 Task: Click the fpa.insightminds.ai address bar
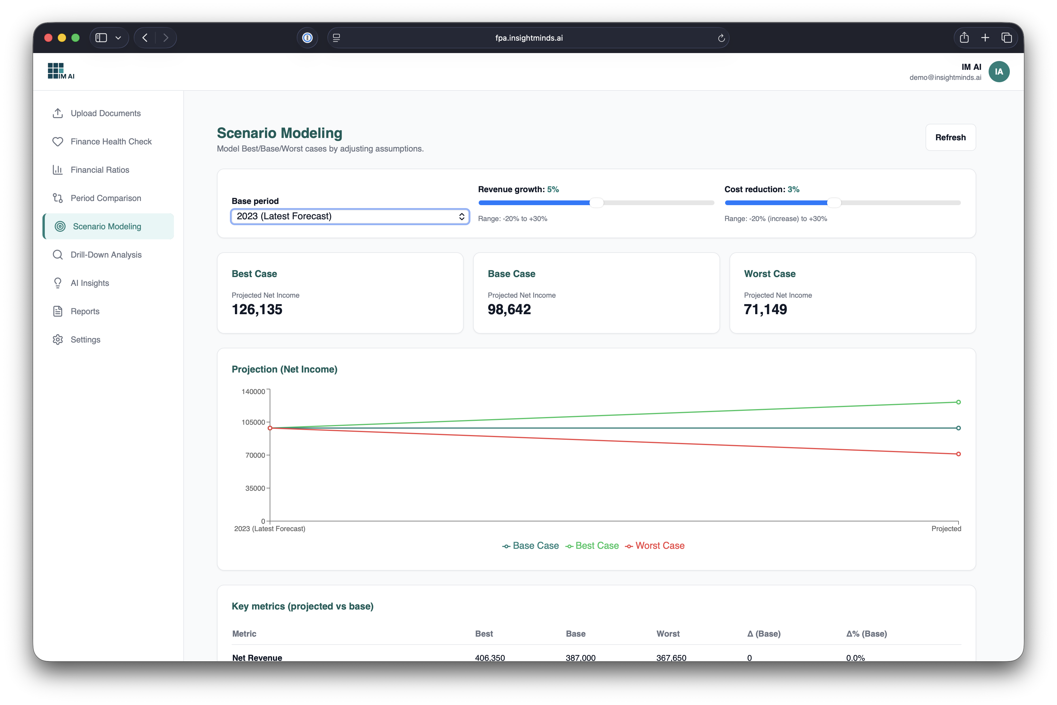(x=528, y=38)
